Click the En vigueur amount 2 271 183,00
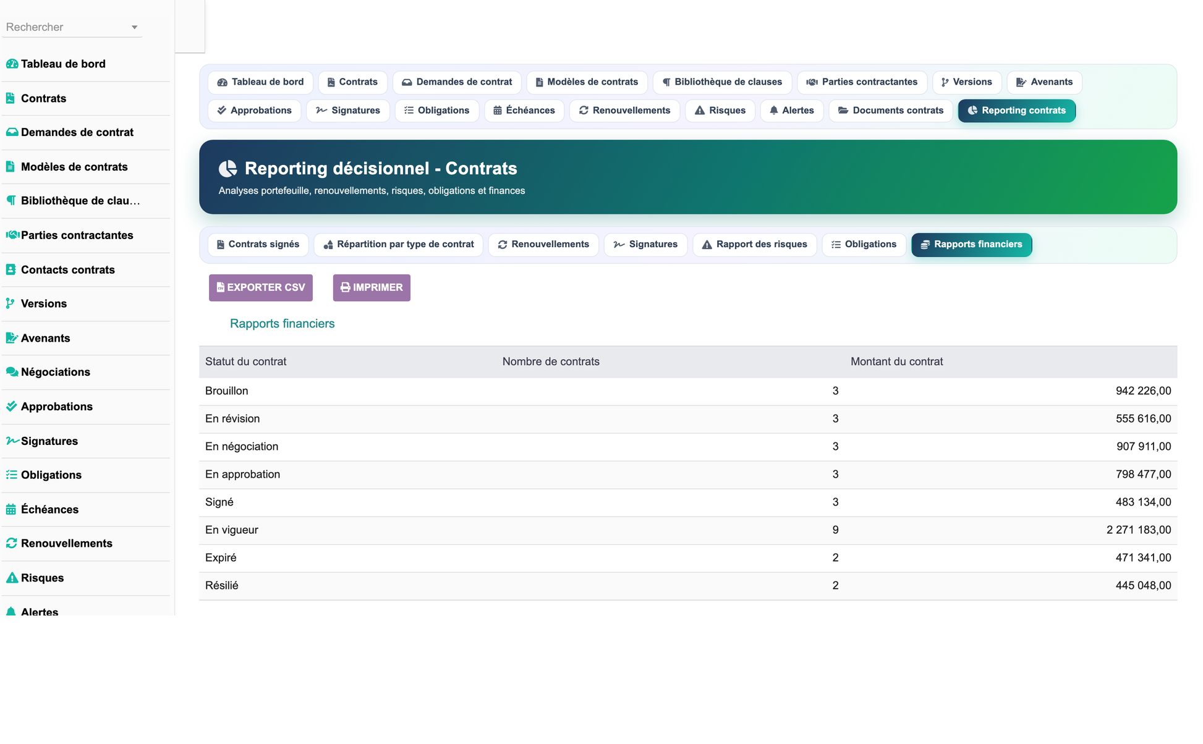This screenshot has height=744, width=1203. coord(1139,530)
